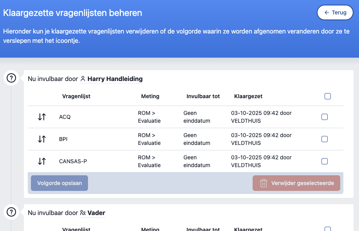Image resolution: width=359 pixels, height=231 pixels.
Task: Click the Vader respondent name
Action: (96, 213)
